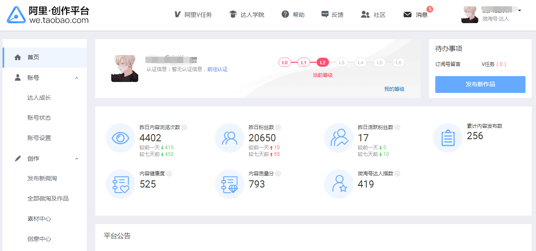Click the QR code icon beside username
Screen dimensions: 536x251
pos(193,60)
